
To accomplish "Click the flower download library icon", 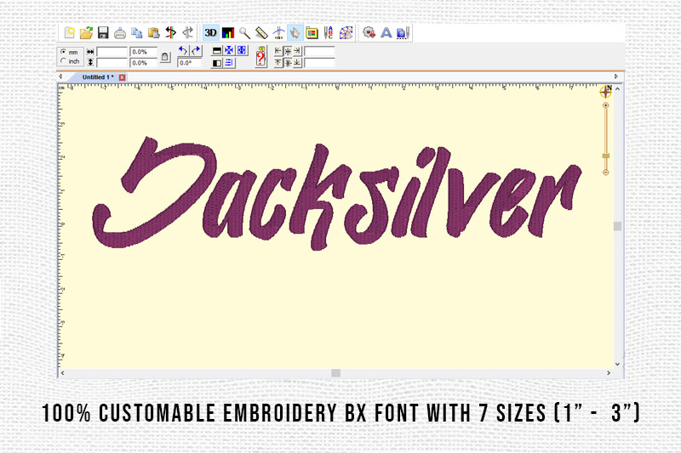I will tap(369, 33).
